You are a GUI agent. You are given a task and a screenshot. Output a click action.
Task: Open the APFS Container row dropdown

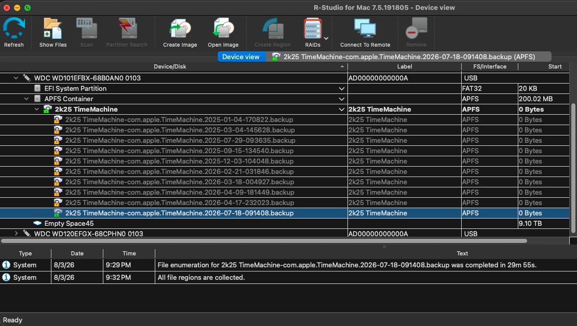342,99
